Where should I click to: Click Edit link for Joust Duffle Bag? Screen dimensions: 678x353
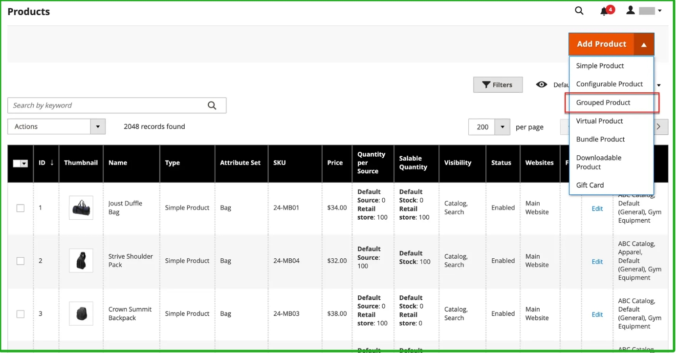coord(597,208)
